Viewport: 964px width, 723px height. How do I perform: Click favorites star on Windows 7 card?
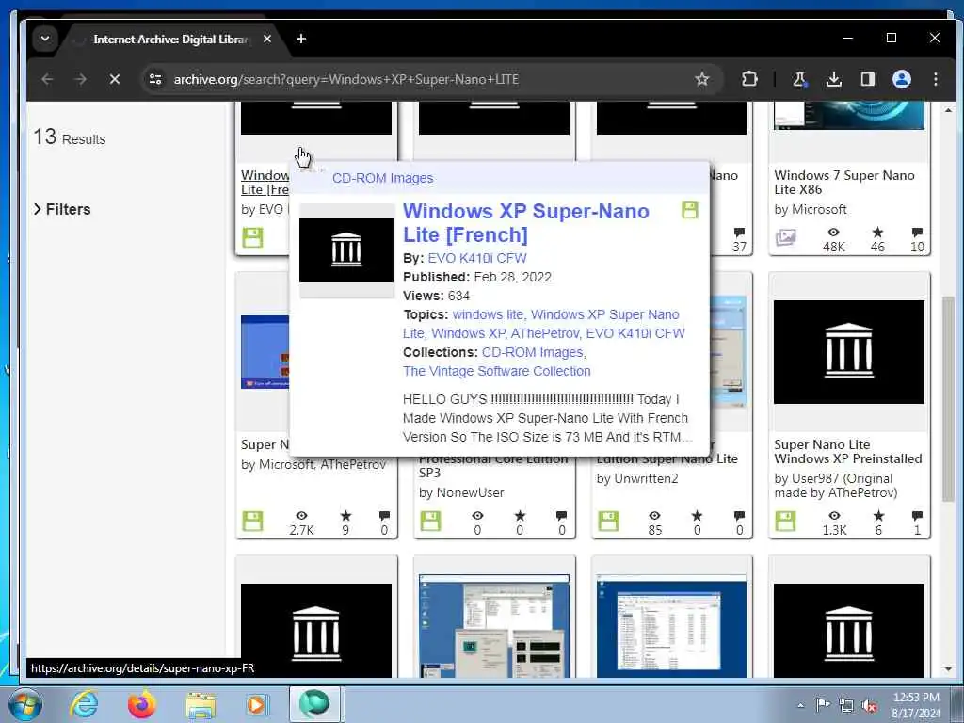(878, 233)
